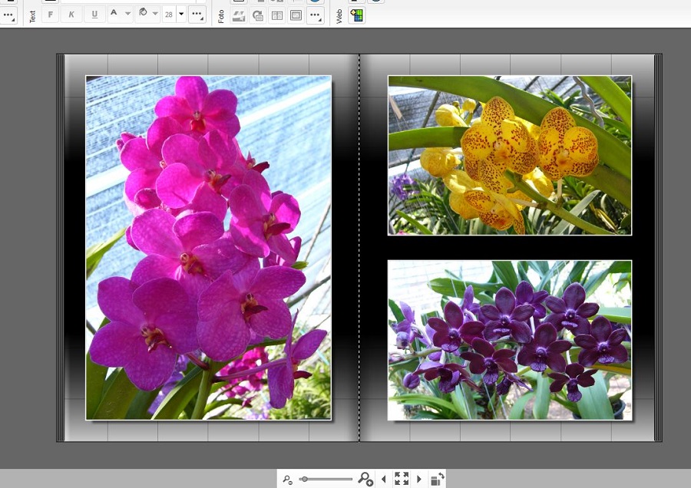
Task: Click the zoom out magnifier icon
Action: point(287,480)
